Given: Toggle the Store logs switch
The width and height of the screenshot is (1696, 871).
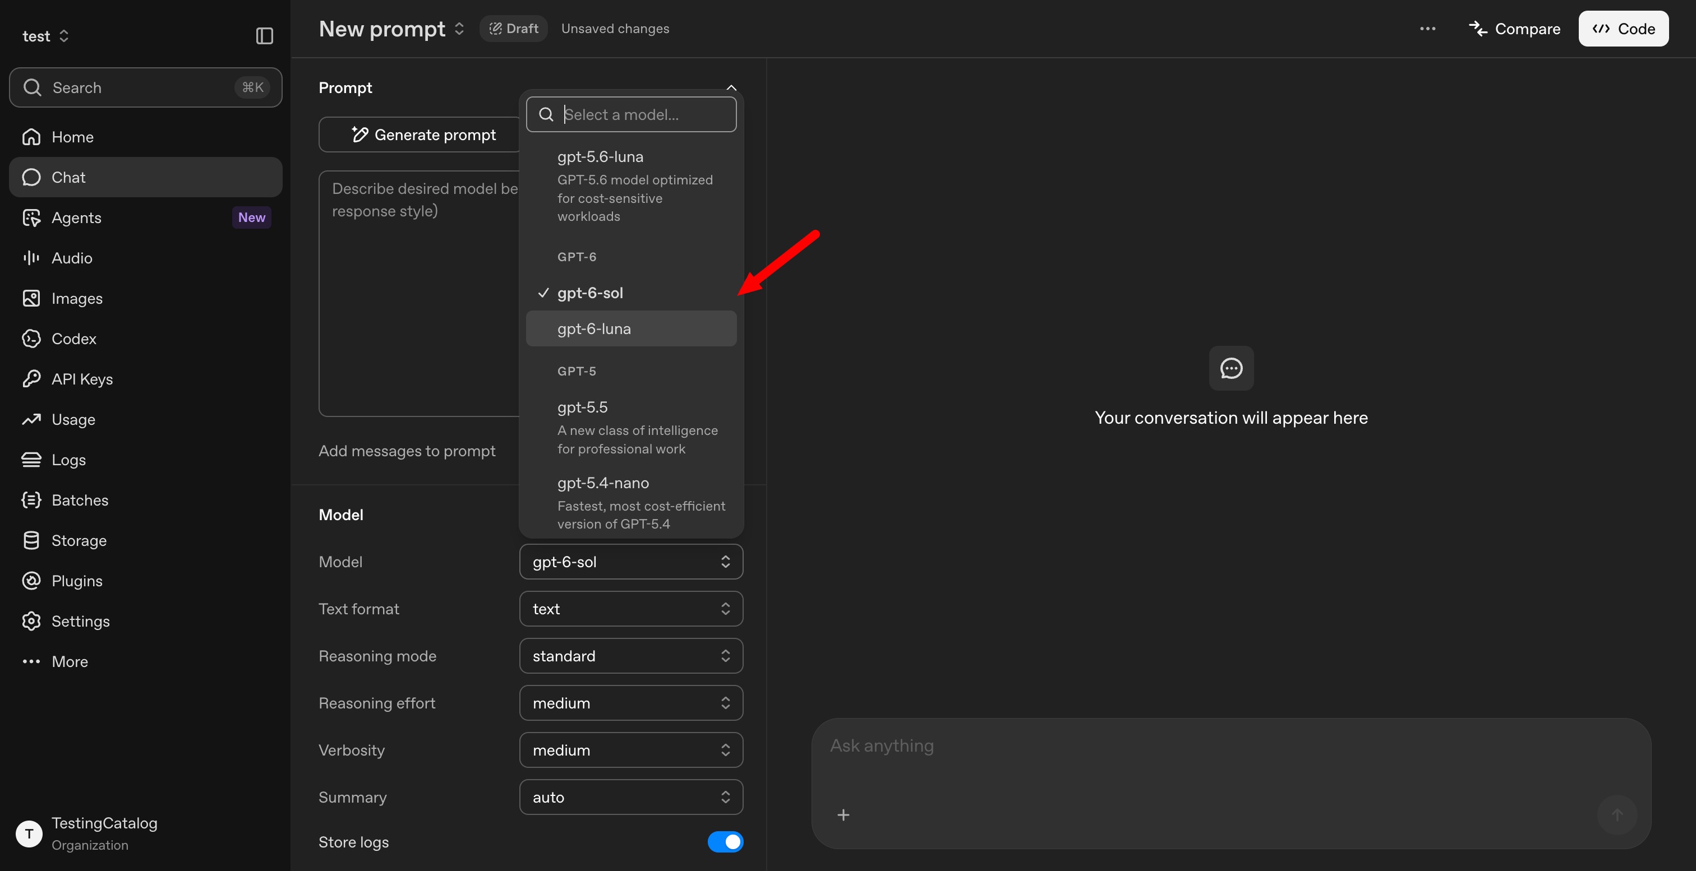Looking at the screenshot, I should click(x=725, y=841).
